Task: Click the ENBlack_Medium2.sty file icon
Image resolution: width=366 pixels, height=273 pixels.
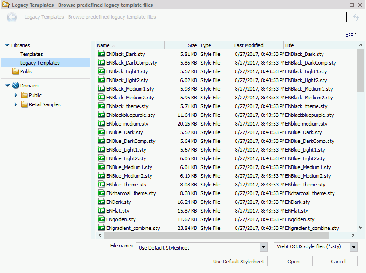Action: (x=101, y=98)
